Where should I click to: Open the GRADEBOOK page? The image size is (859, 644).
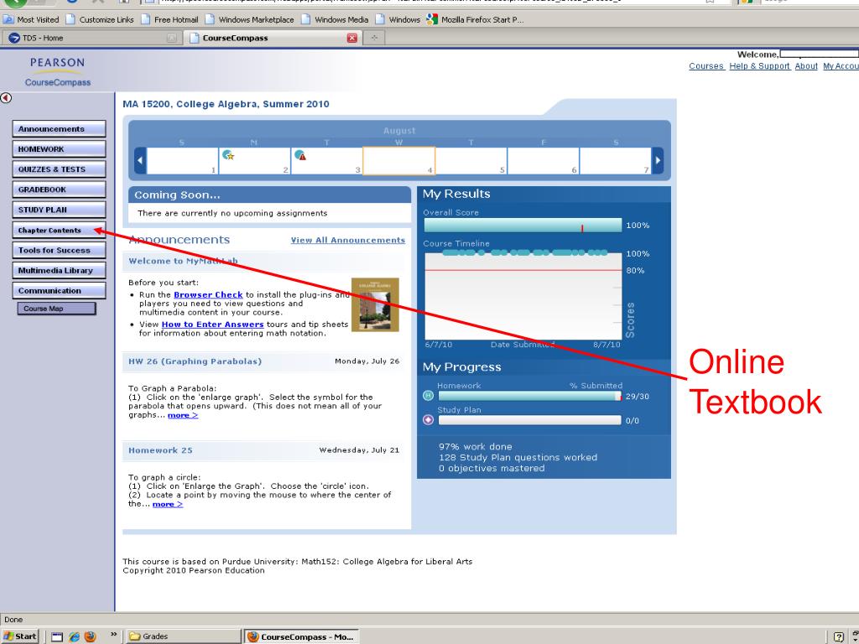(x=59, y=190)
